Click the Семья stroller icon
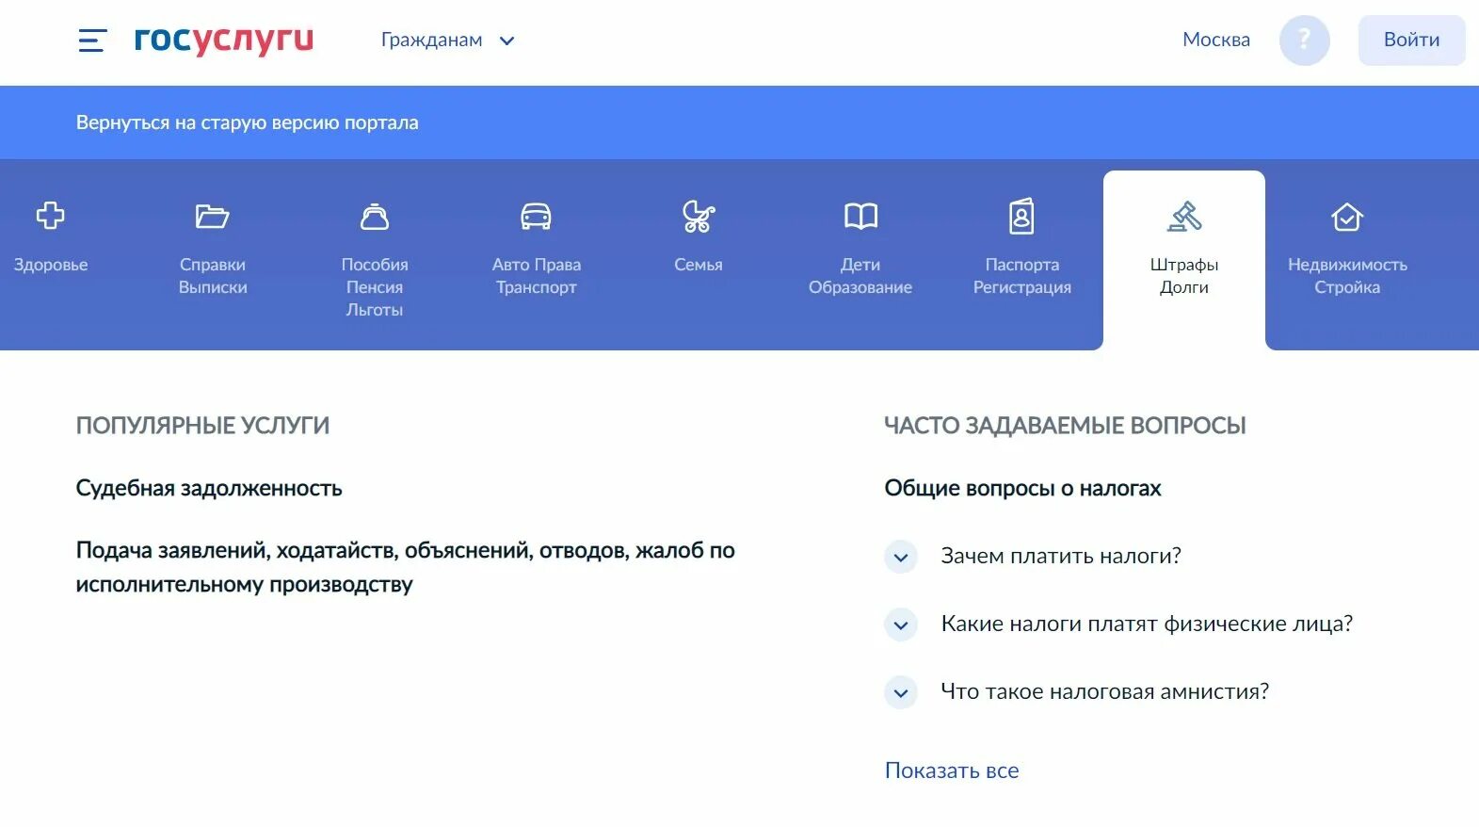The image size is (1479, 827). tap(699, 217)
